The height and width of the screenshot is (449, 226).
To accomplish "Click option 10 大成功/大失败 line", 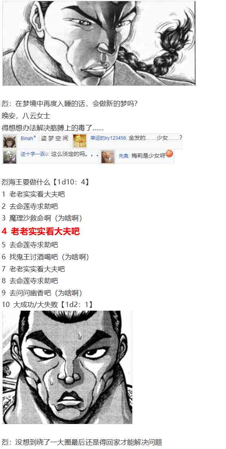I will pos(47,305).
